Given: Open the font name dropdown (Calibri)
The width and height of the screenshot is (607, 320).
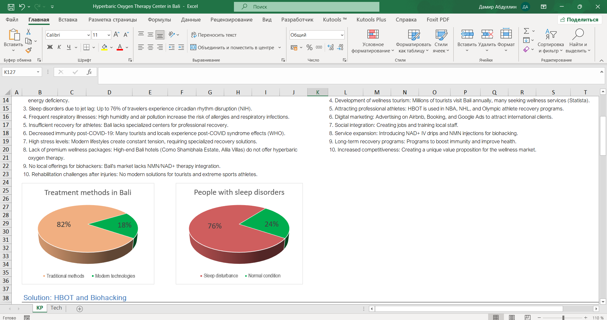Looking at the screenshot, I should click(88, 35).
